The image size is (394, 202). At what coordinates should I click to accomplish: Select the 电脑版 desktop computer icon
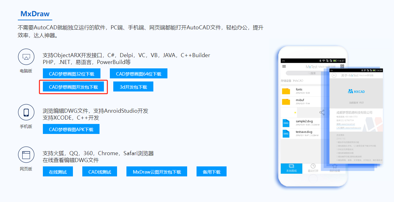pyautogui.click(x=26, y=57)
